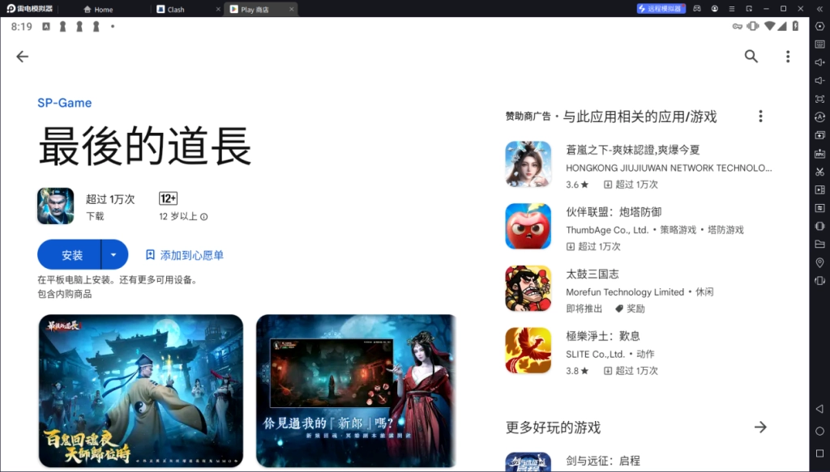Open the 蒼嵐之下 app listing
The width and height of the screenshot is (830, 472).
(x=639, y=165)
